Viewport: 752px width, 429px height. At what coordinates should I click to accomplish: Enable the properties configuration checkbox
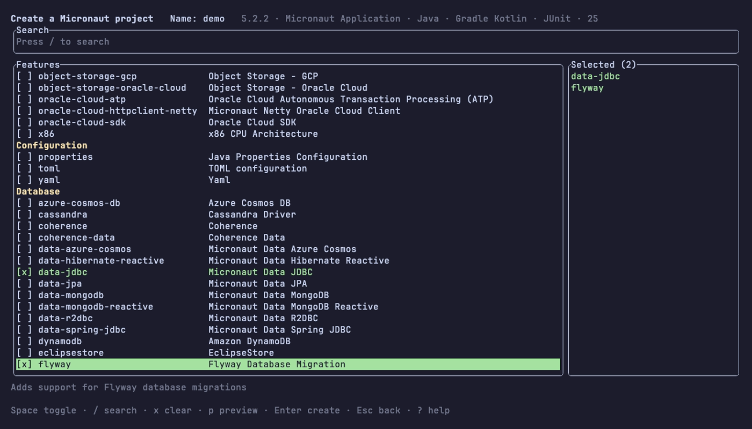(24, 157)
